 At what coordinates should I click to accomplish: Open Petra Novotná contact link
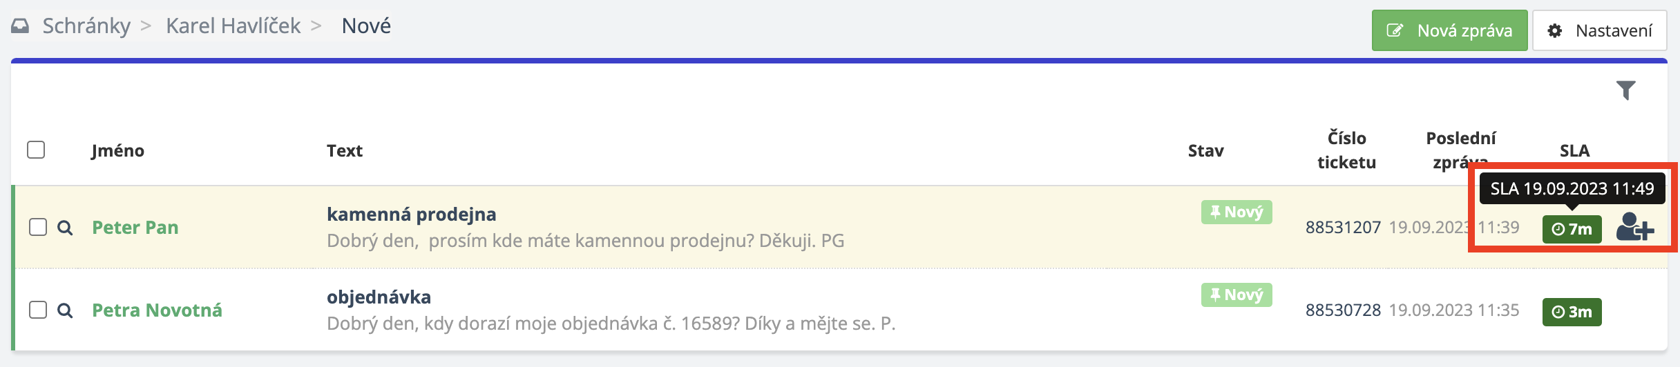tap(157, 310)
